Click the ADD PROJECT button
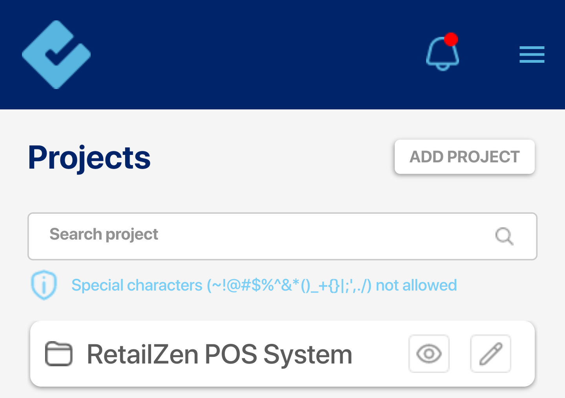Image resolution: width=565 pixels, height=398 pixels. 465,157
